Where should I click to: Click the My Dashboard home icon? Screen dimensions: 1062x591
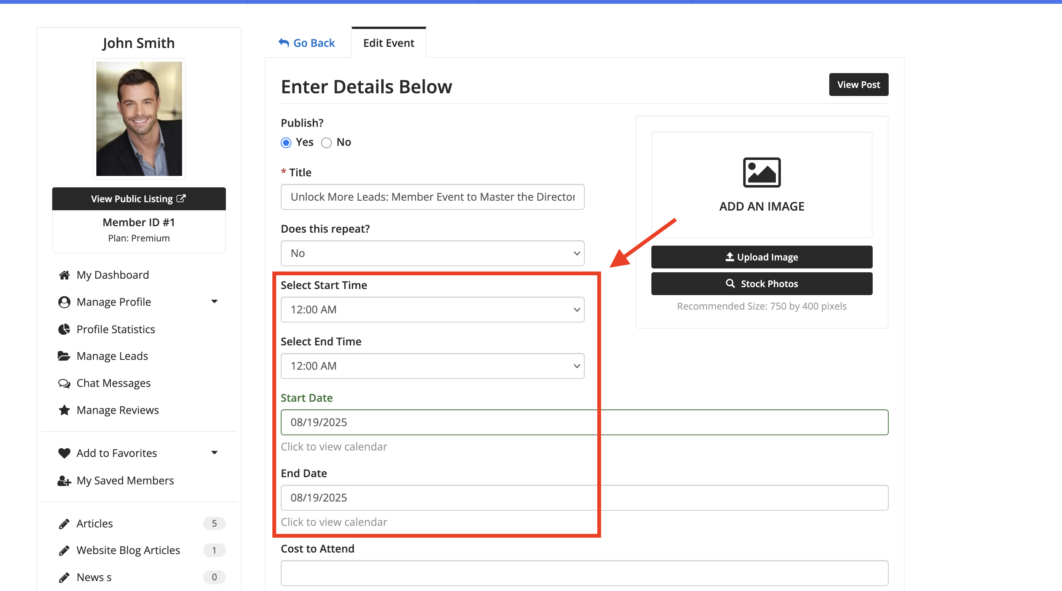64,275
